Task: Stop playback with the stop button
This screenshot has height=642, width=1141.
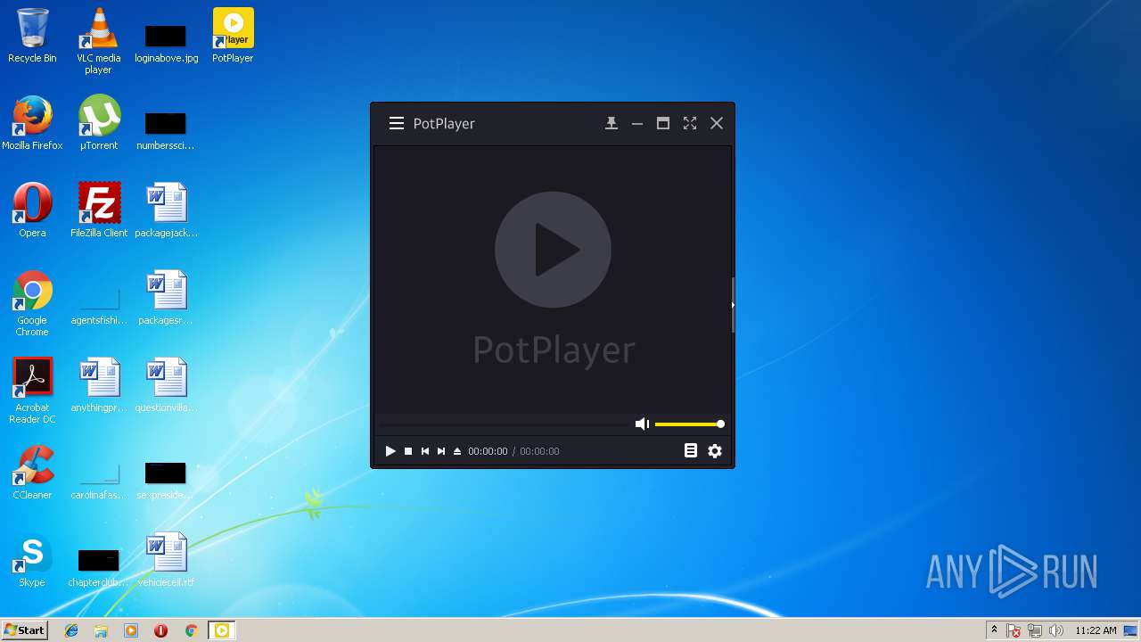Action: click(x=408, y=451)
